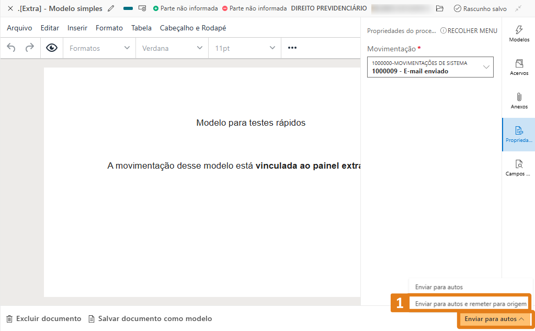The width and height of the screenshot is (535, 331).
Task: Collapse the editor using the shrink arrows icon
Action: pyautogui.click(x=518, y=9)
